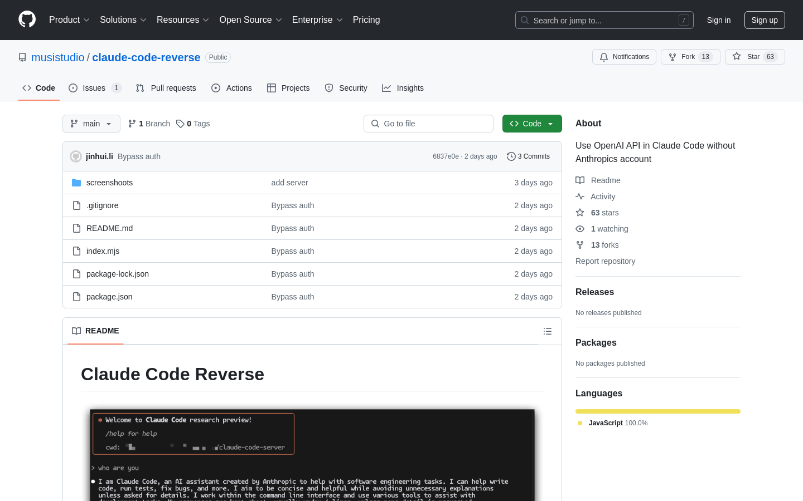This screenshot has height=501, width=803.
Task: Click the watching eye icon
Action: [580, 229]
